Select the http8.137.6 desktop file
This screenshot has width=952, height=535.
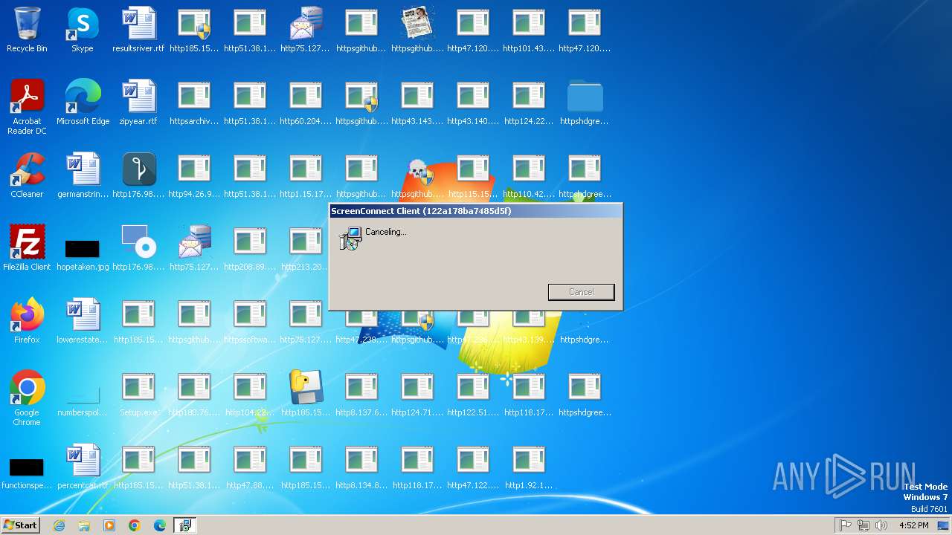361,394
